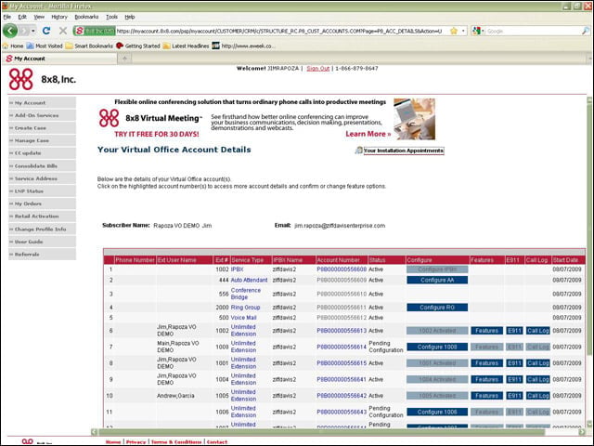Click the Configure RG button
Image resolution: width=594 pixels, height=446 pixels.
(x=437, y=308)
